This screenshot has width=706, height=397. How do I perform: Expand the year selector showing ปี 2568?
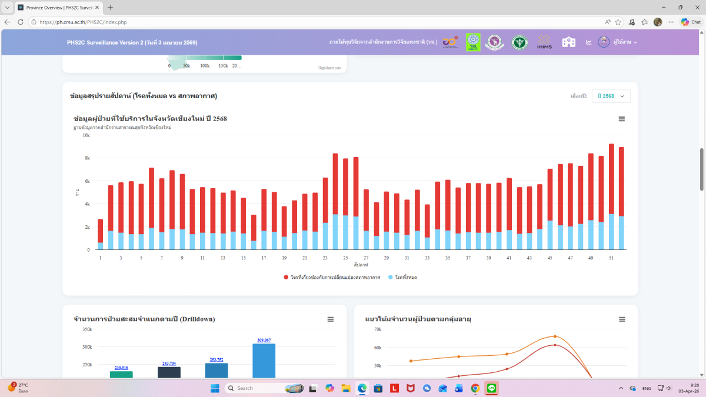click(611, 96)
